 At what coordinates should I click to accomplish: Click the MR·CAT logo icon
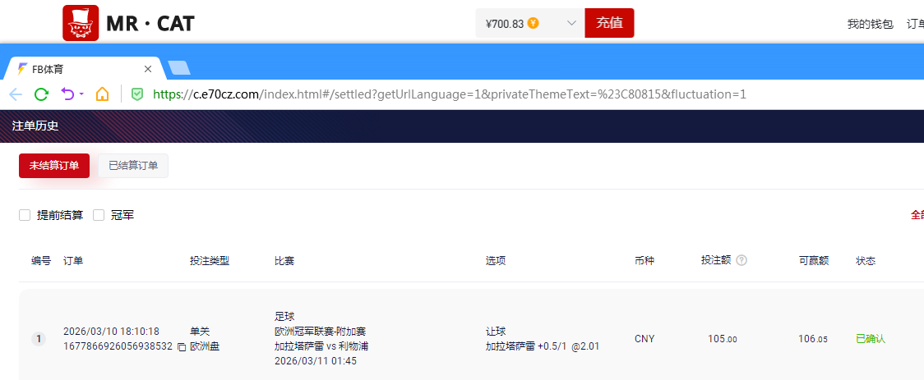pos(81,23)
